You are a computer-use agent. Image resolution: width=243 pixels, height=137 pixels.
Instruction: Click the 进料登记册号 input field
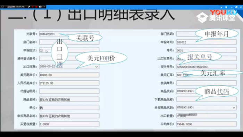[69, 58]
